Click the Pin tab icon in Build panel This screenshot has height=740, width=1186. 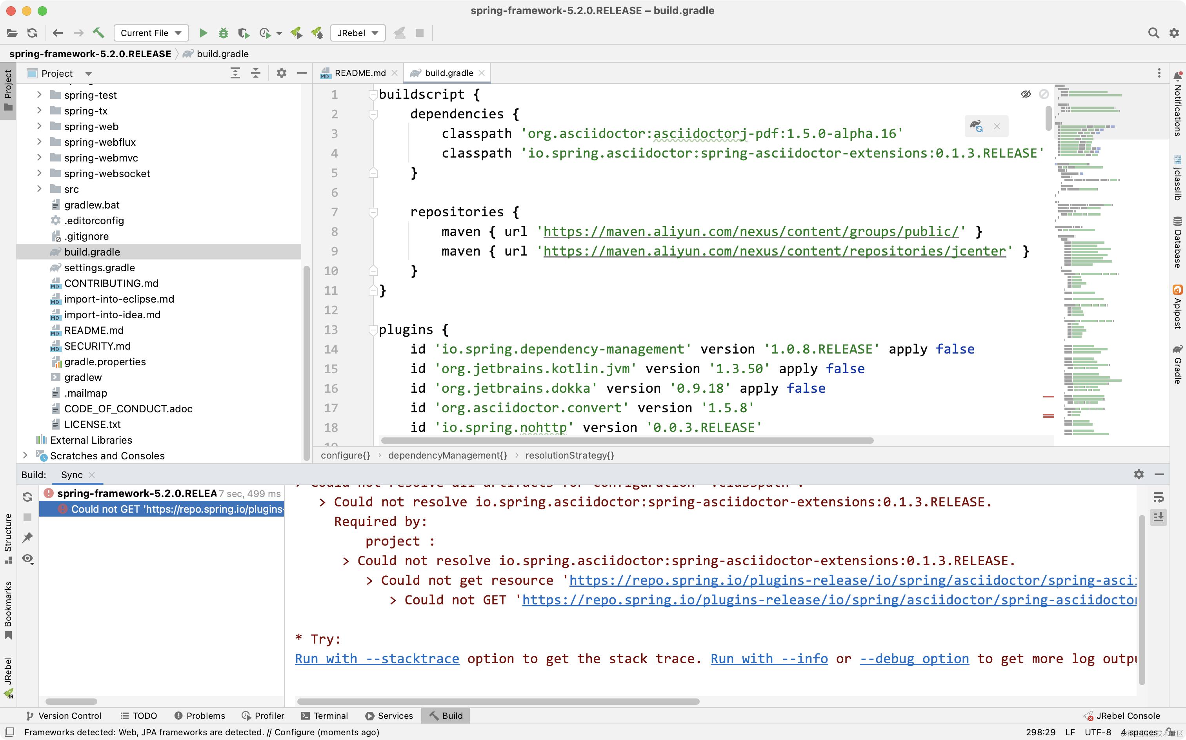(27, 537)
